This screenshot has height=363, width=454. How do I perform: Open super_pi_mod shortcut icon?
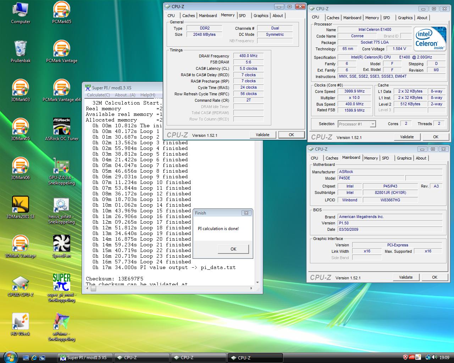coord(61,288)
